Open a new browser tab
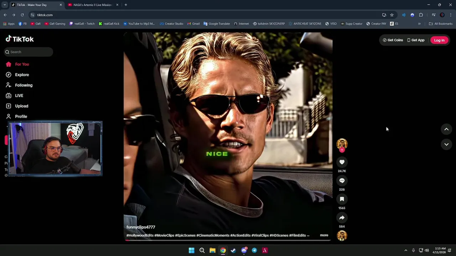 126,5
